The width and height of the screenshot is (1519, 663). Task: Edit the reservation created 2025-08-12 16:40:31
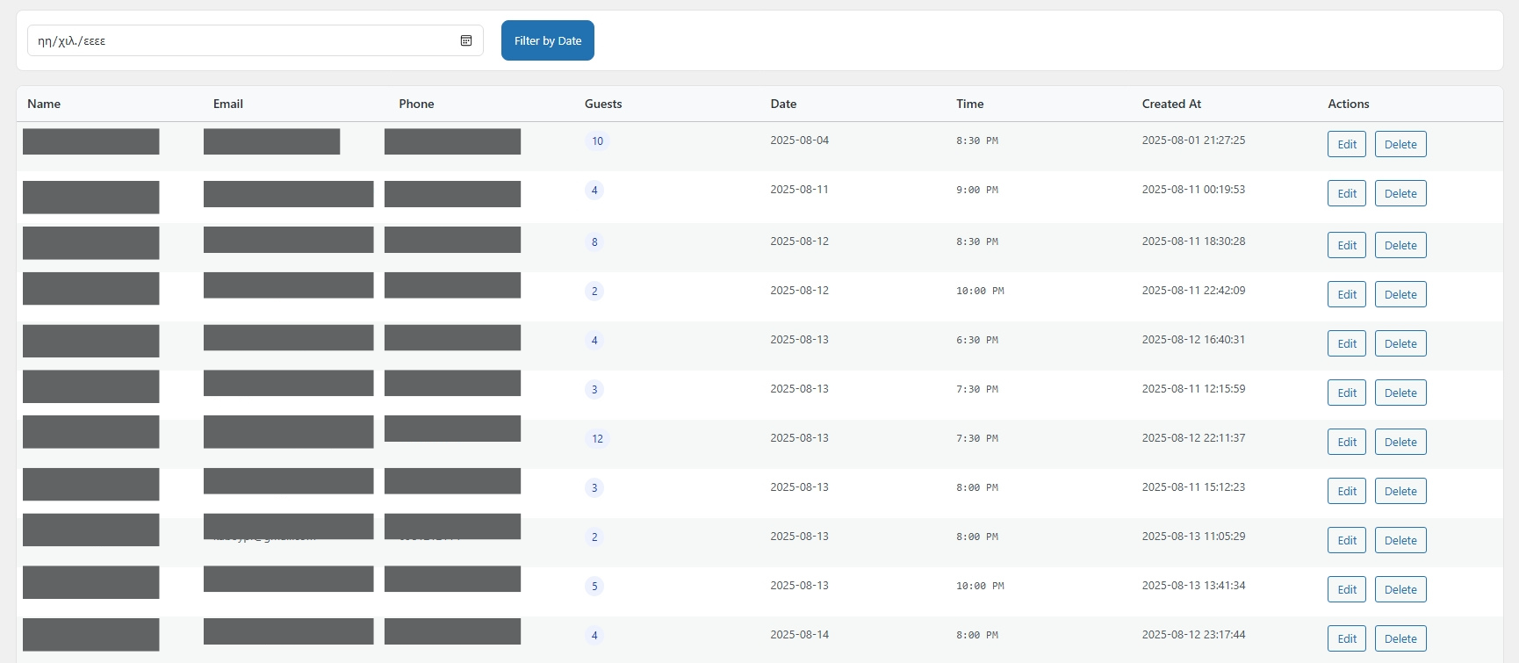point(1347,343)
